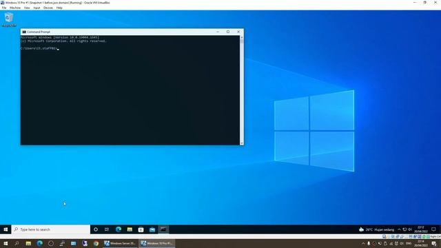The image size is (441, 248).
Task: Open Microsoft Store from guest taskbar
Action: click(141, 229)
